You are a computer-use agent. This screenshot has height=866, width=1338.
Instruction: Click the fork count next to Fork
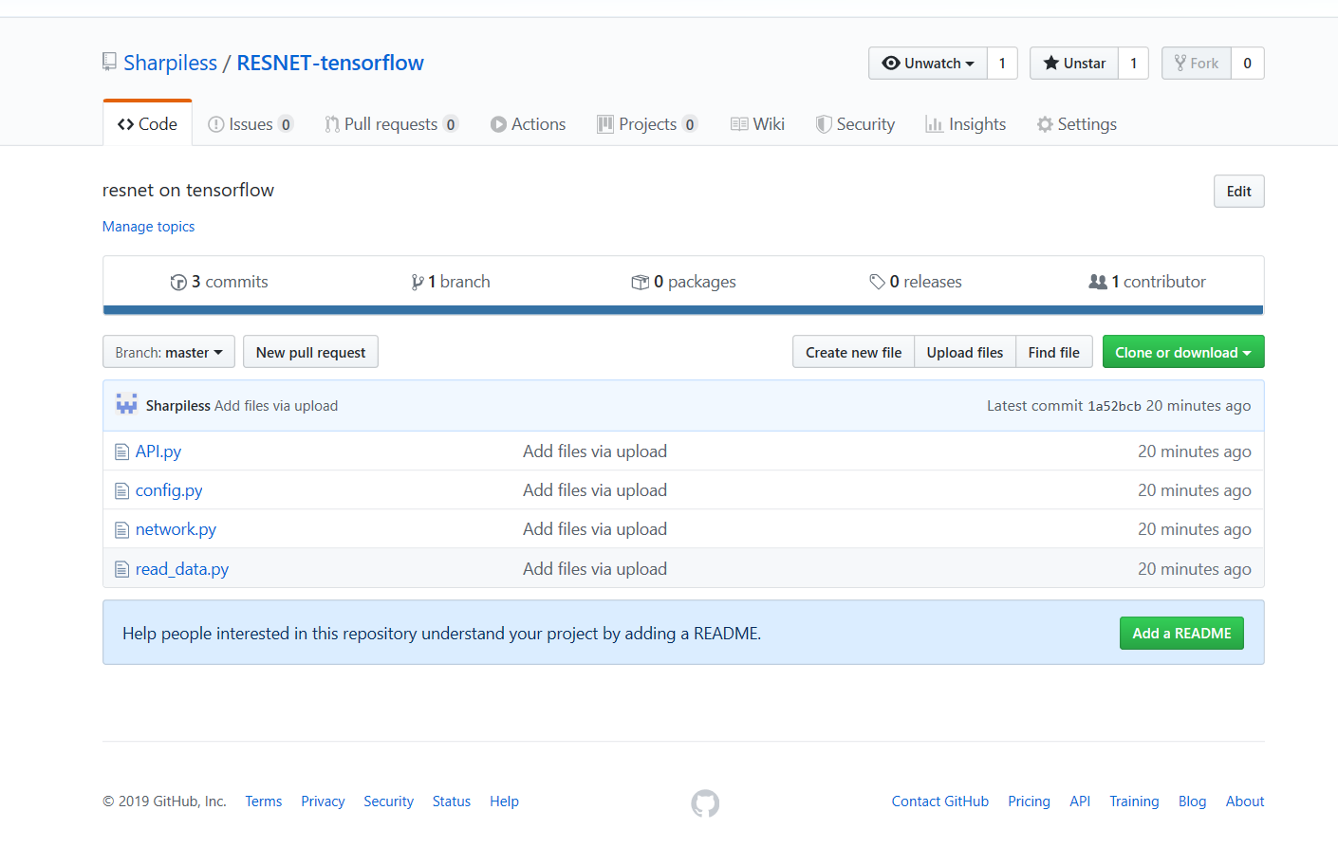(x=1247, y=64)
